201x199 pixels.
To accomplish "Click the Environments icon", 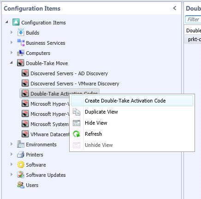I will pyautogui.click(x=21, y=144).
